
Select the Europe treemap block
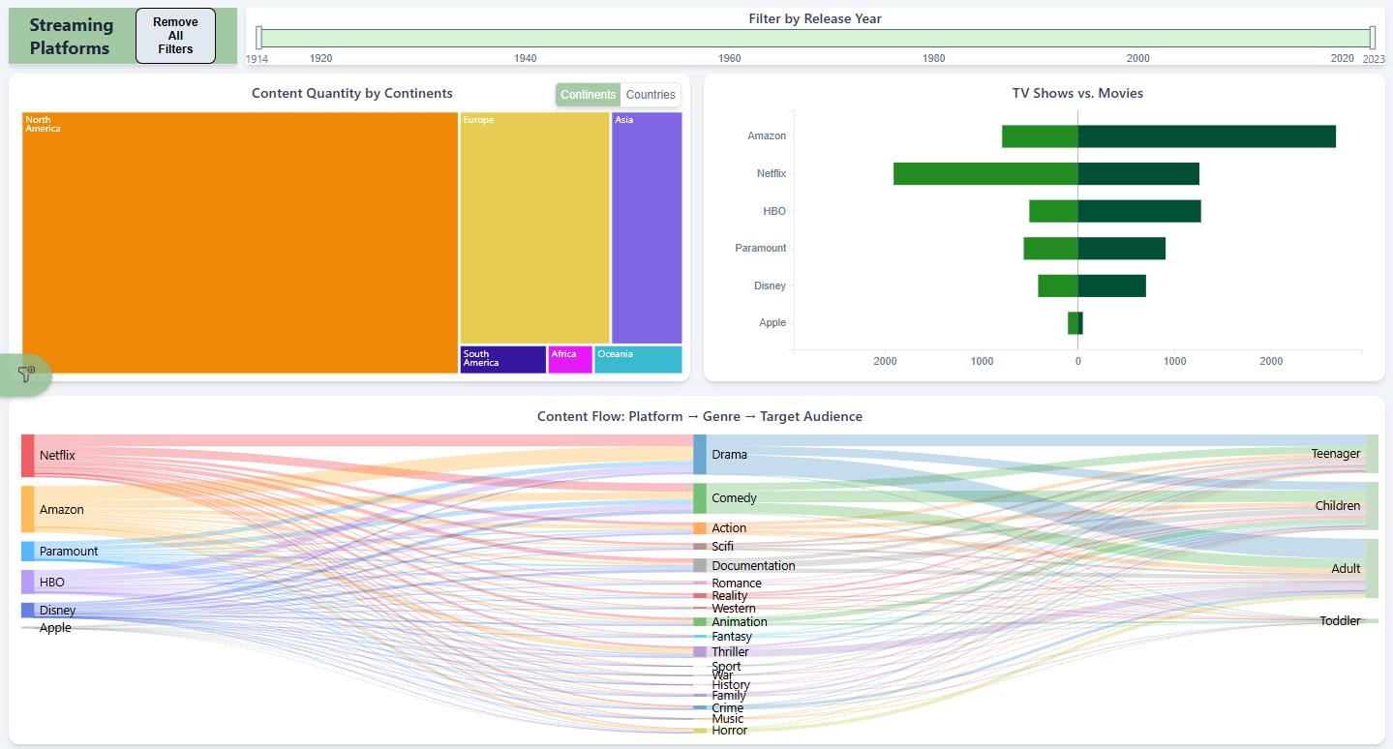pyautogui.click(x=534, y=227)
